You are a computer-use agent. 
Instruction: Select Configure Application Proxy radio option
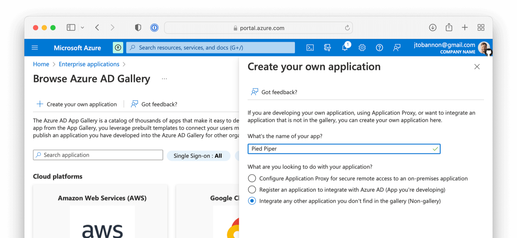(x=252, y=178)
